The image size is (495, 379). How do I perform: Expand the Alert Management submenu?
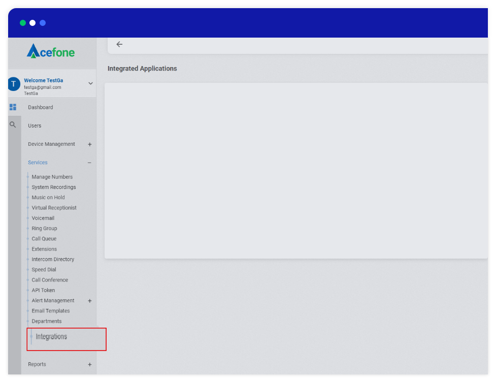90,301
